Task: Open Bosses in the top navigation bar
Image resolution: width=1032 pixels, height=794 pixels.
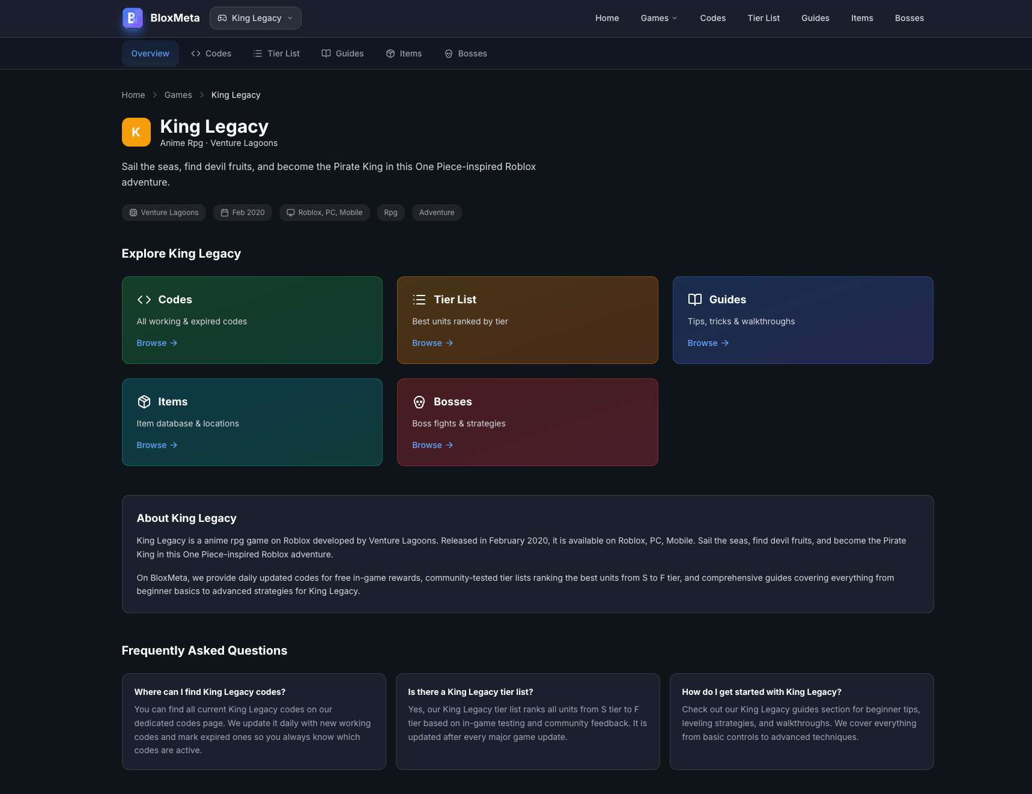Action: pyautogui.click(x=909, y=18)
